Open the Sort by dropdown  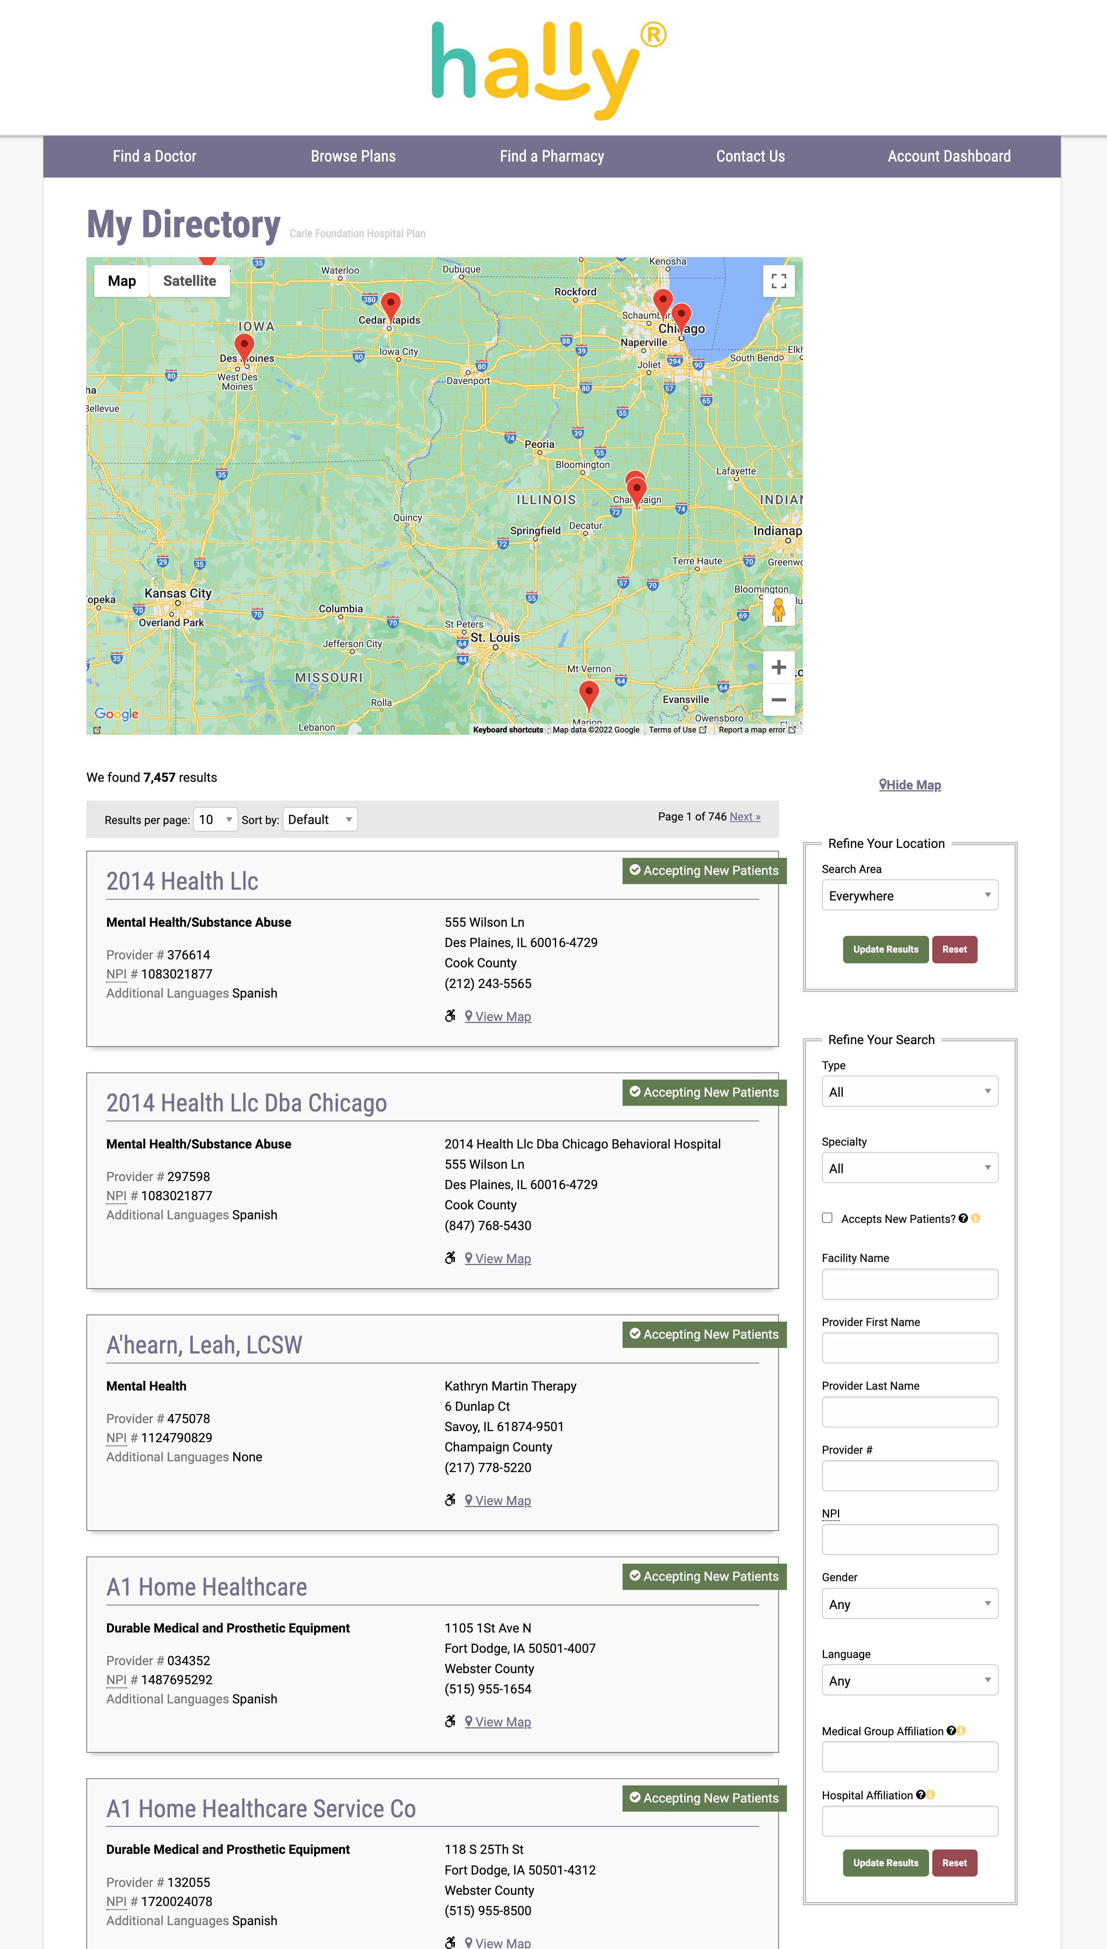click(320, 819)
